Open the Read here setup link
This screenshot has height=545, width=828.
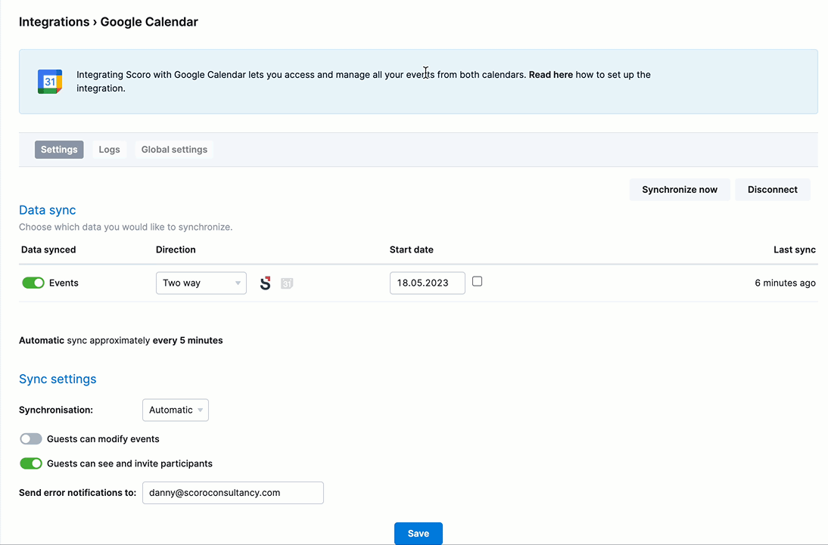click(x=551, y=74)
